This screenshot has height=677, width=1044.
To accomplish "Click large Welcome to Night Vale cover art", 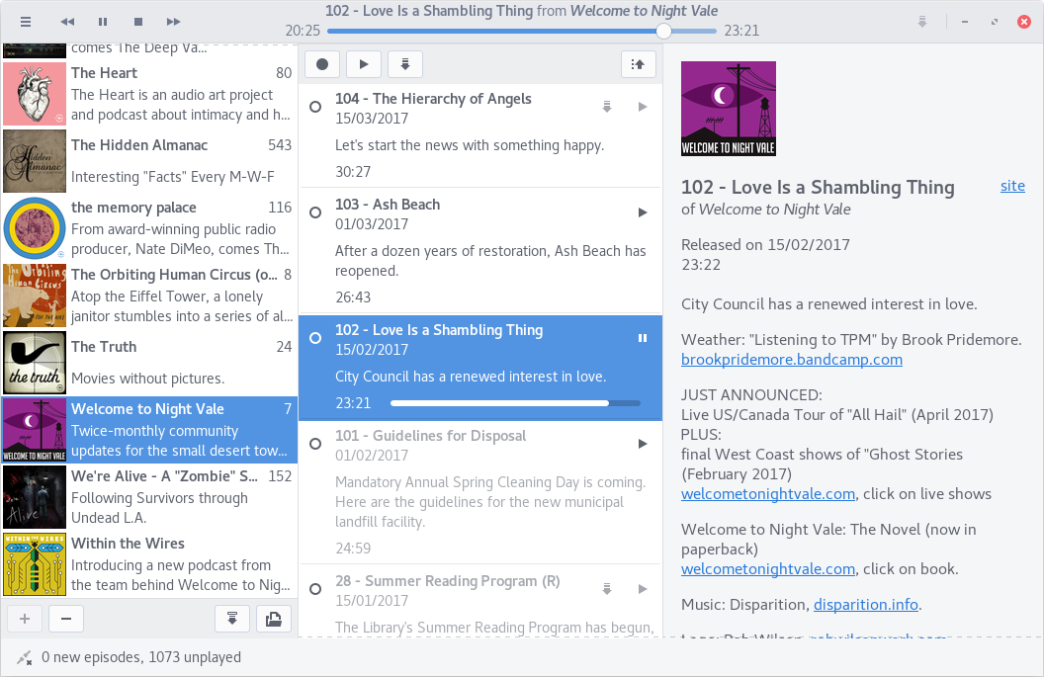I will click(x=729, y=109).
